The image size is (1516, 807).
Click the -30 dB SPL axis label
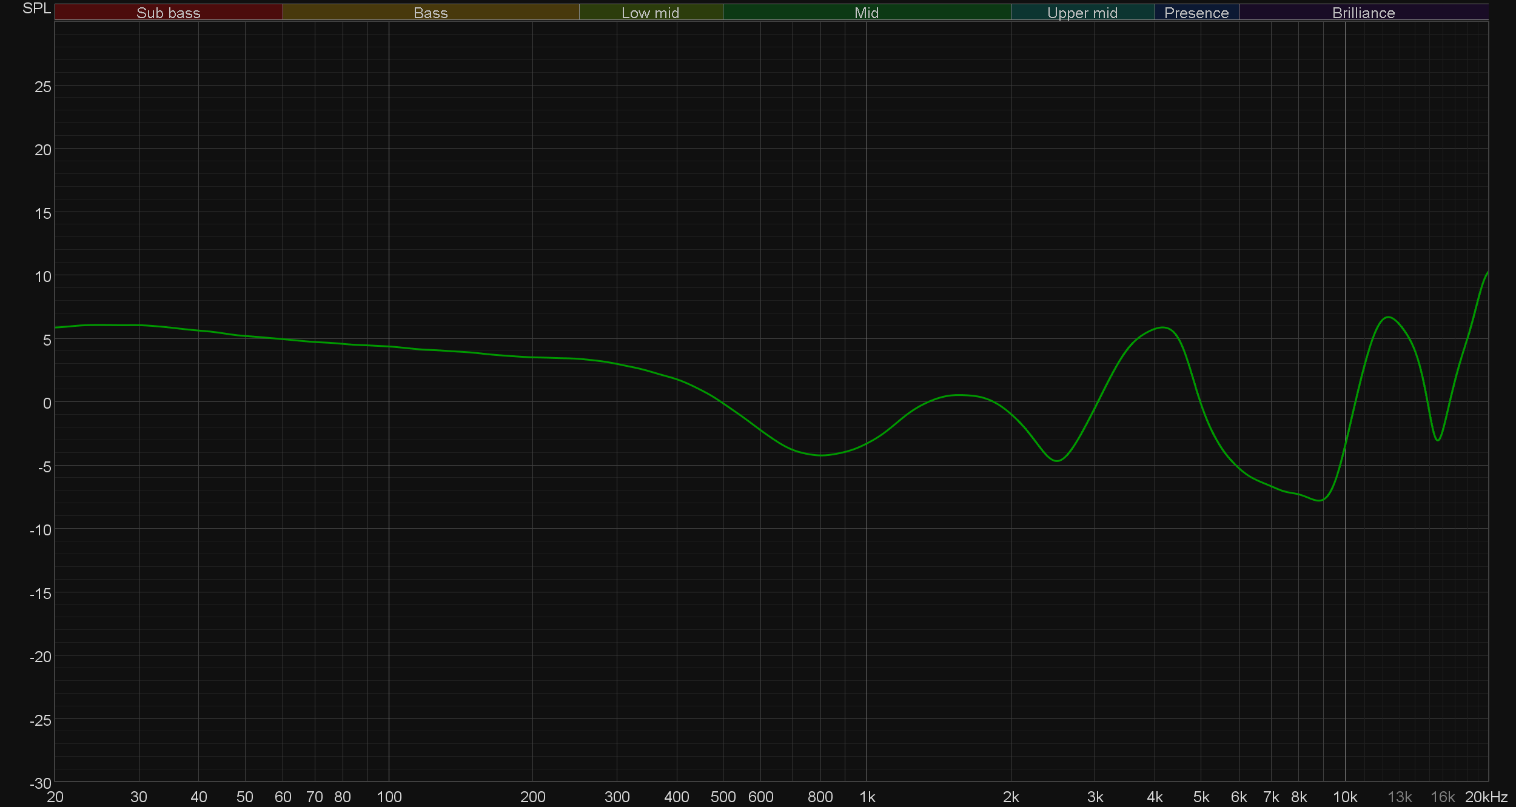(x=41, y=783)
